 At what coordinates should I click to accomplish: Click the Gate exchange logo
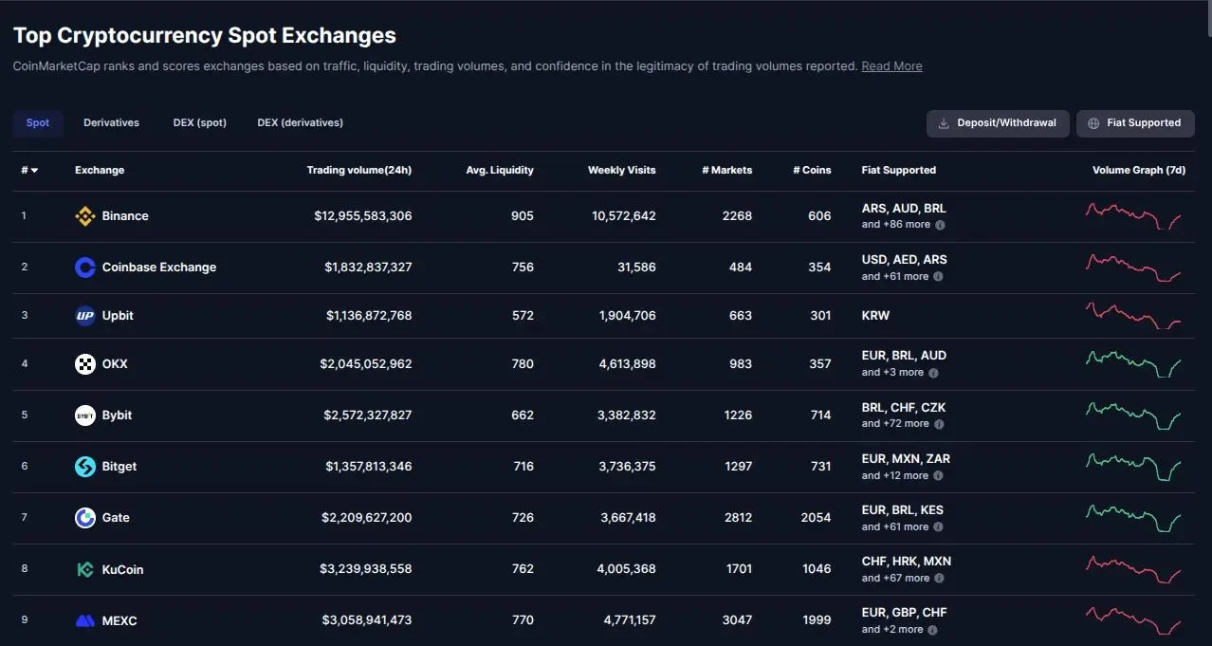(83, 517)
